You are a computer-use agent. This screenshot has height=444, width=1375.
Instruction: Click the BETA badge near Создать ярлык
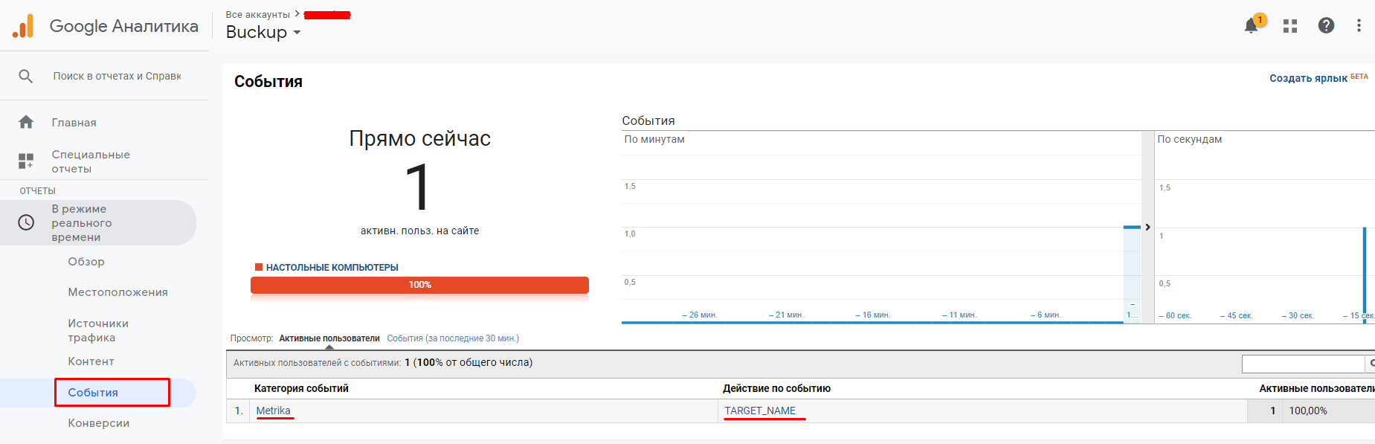[1359, 77]
